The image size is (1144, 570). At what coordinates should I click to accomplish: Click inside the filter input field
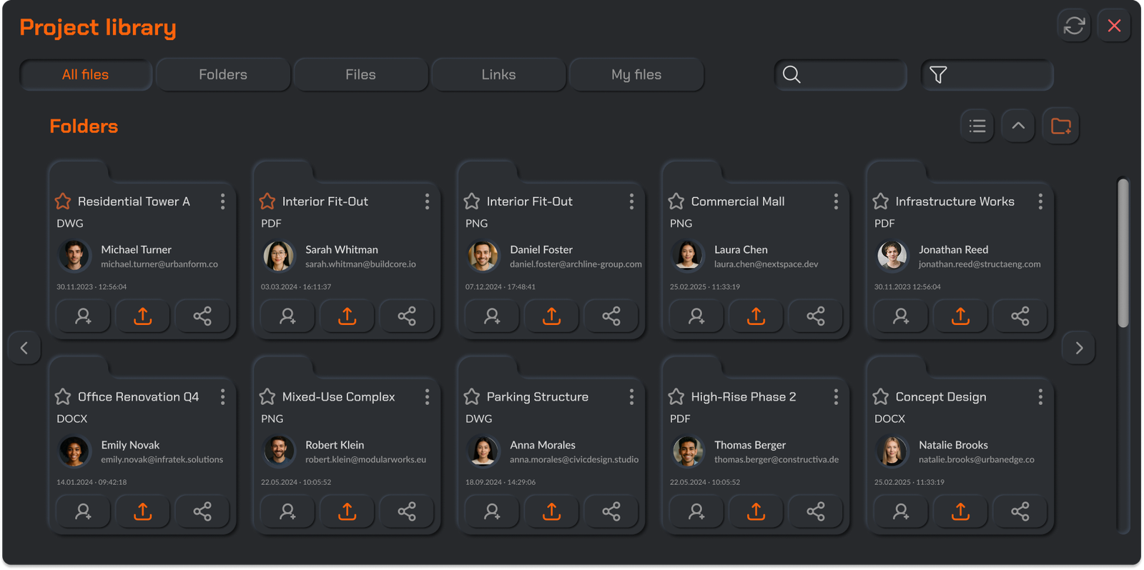987,74
